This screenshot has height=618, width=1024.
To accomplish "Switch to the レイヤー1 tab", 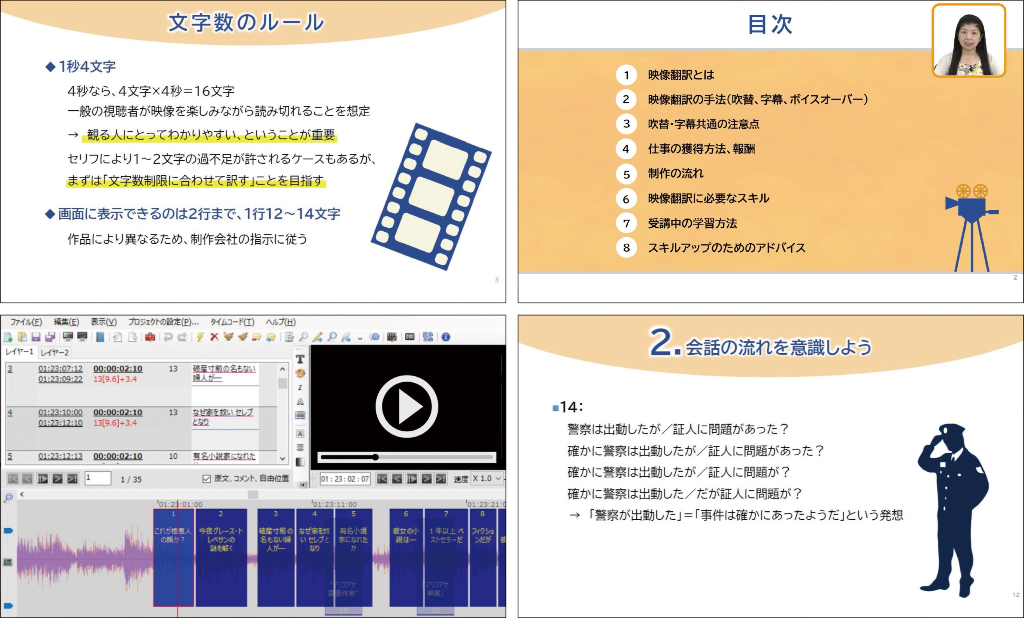I will pyautogui.click(x=19, y=352).
